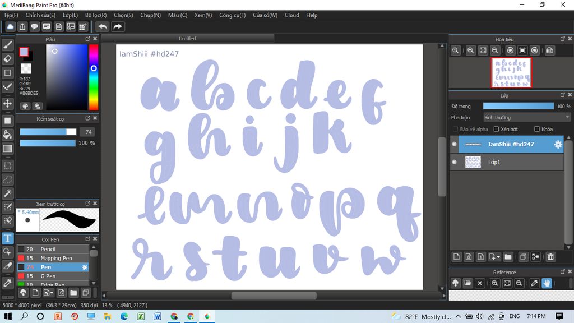Open the Lớp(L) menu
Viewport: 574px width, 323px height.
70,15
